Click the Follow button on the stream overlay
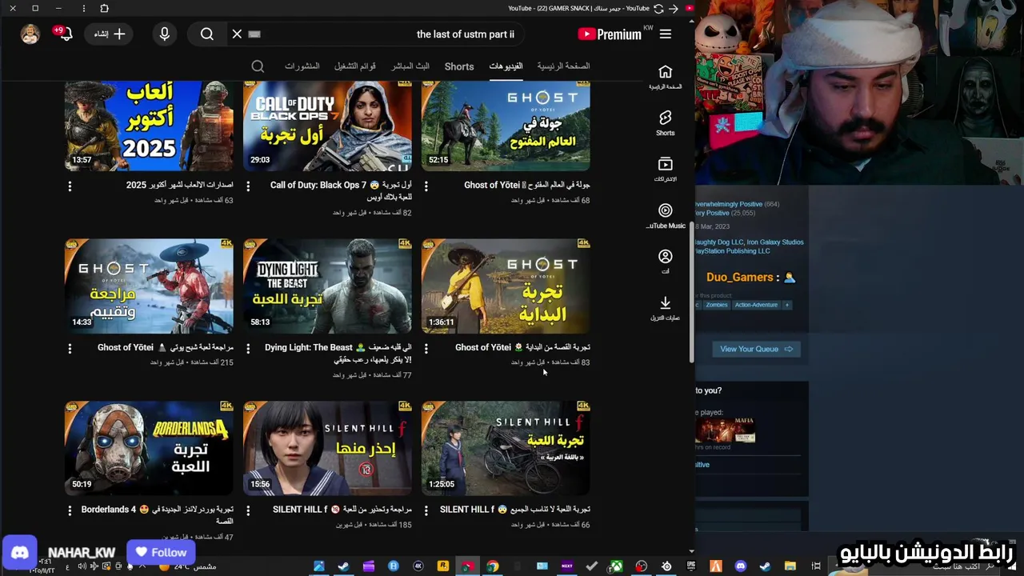Image resolution: width=1024 pixels, height=576 pixels. coord(161,552)
